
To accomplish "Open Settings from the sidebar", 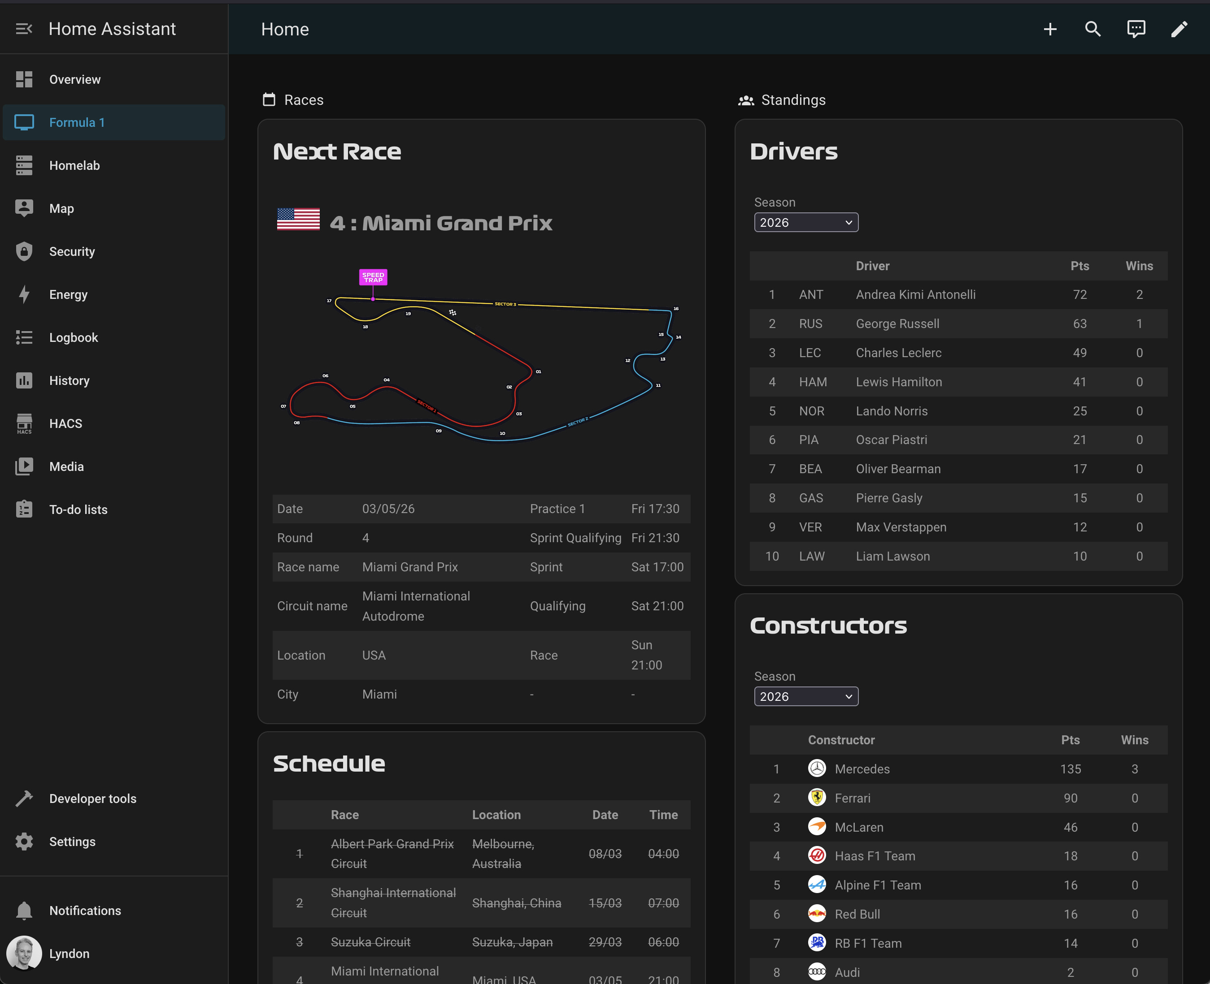I will click(x=72, y=841).
